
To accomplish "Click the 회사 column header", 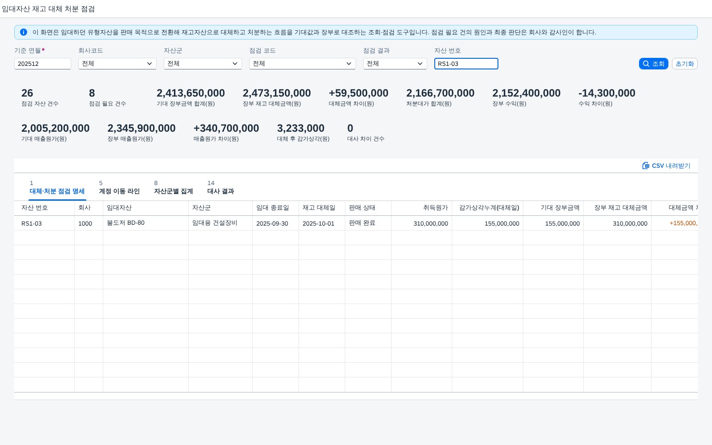I will pyautogui.click(x=89, y=208).
